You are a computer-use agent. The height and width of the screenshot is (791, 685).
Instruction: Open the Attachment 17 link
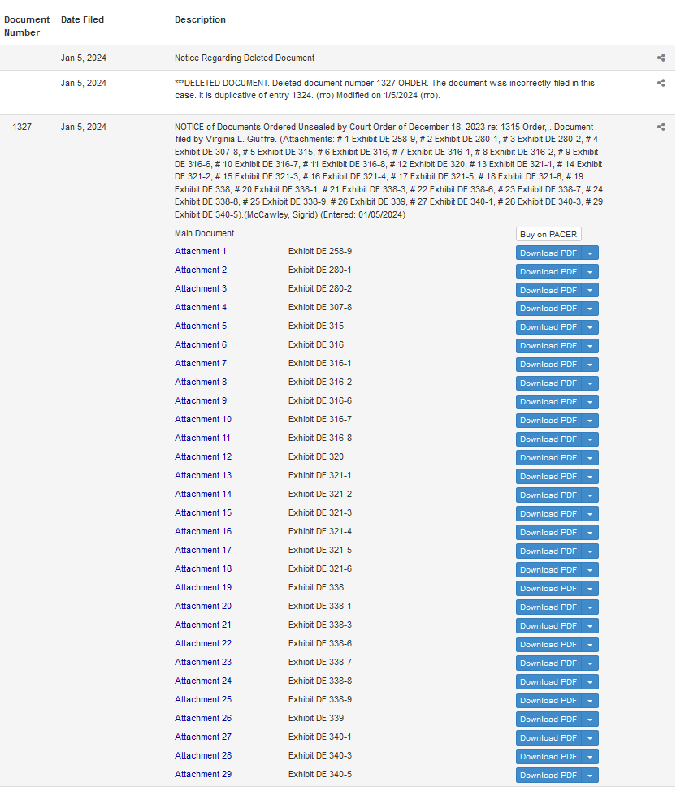[203, 550]
